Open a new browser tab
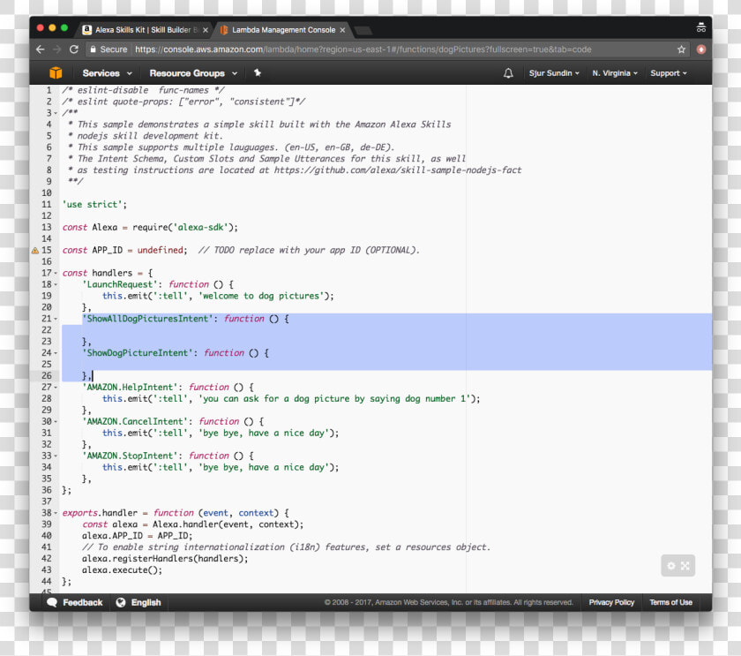Image resolution: width=741 pixels, height=656 pixels. [x=363, y=31]
